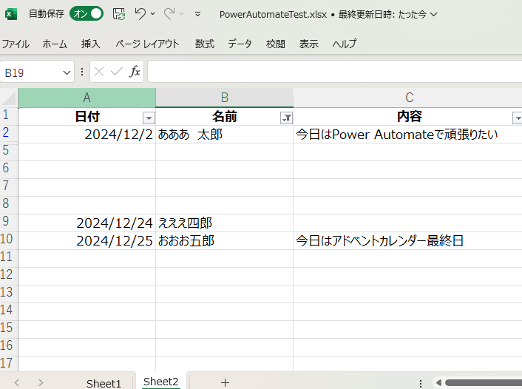The width and height of the screenshot is (522, 389).
Task: Open the データ ribbon tab
Action: pyautogui.click(x=240, y=44)
